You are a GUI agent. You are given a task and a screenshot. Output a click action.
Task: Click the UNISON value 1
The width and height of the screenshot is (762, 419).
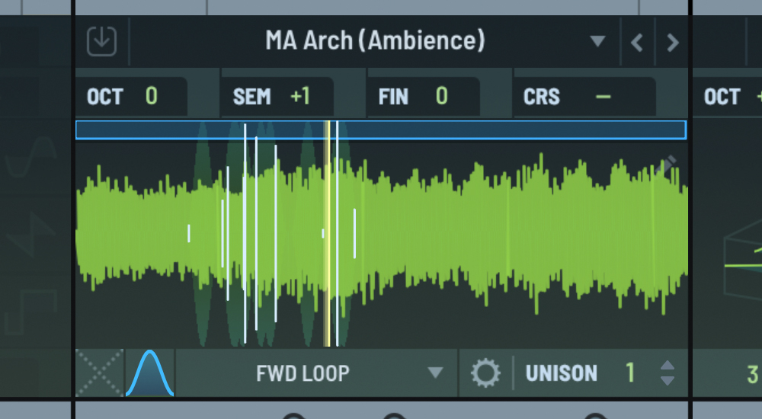tap(630, 373)
